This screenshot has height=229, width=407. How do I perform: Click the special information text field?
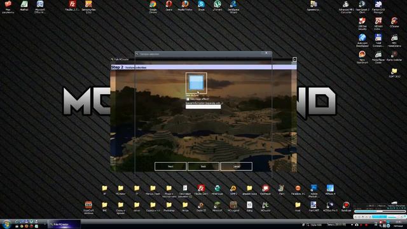[x=203, y=107]
